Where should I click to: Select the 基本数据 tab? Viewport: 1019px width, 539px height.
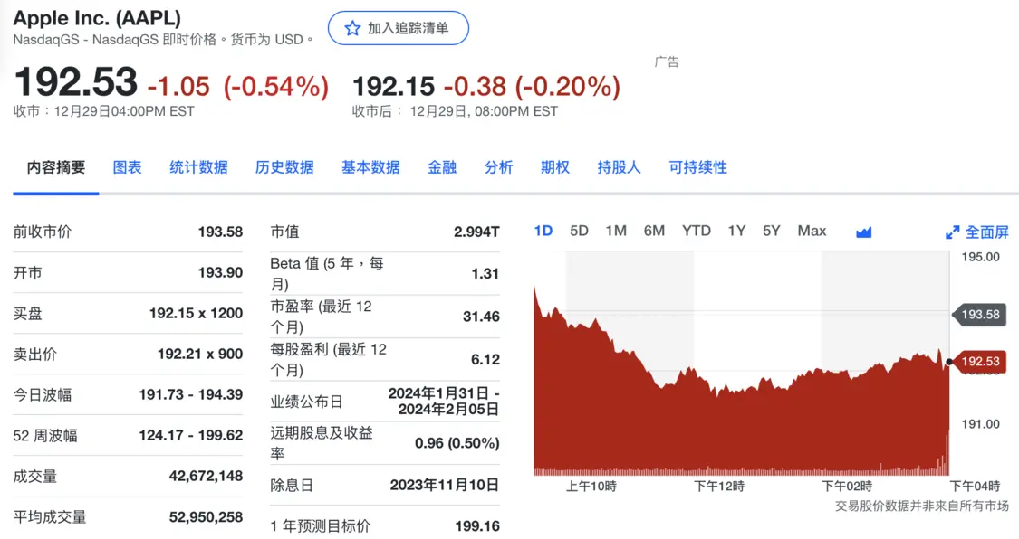coord(370,167)
